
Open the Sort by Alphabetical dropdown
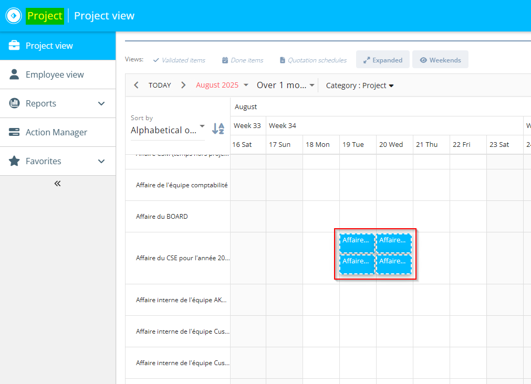point(168,130)
